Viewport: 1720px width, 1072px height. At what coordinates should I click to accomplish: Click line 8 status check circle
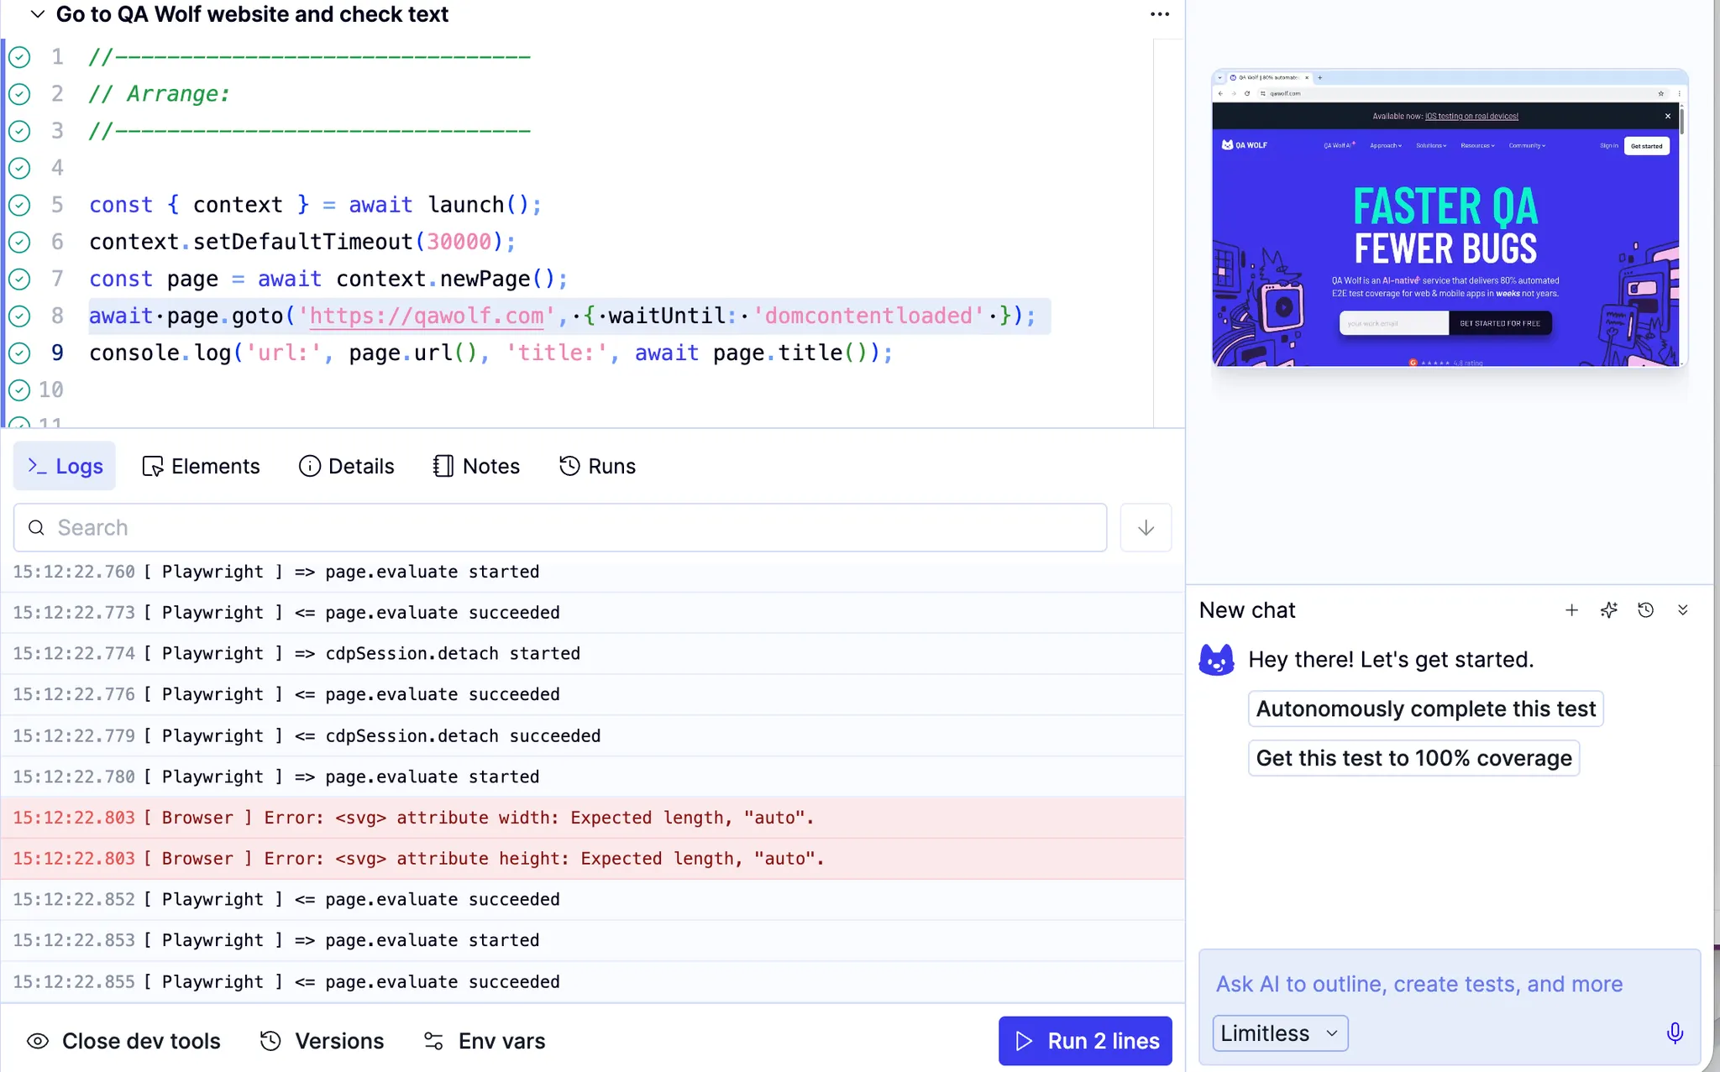(x=19, y=316)
